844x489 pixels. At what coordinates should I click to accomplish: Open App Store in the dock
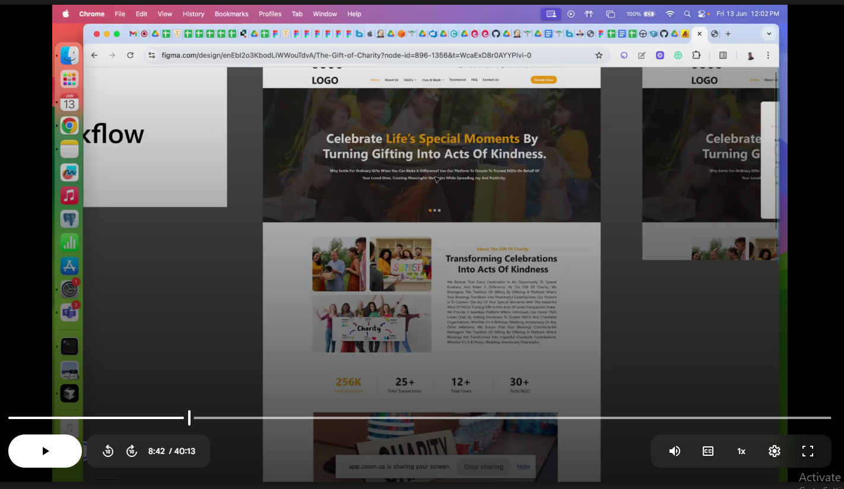click(69, 266)
